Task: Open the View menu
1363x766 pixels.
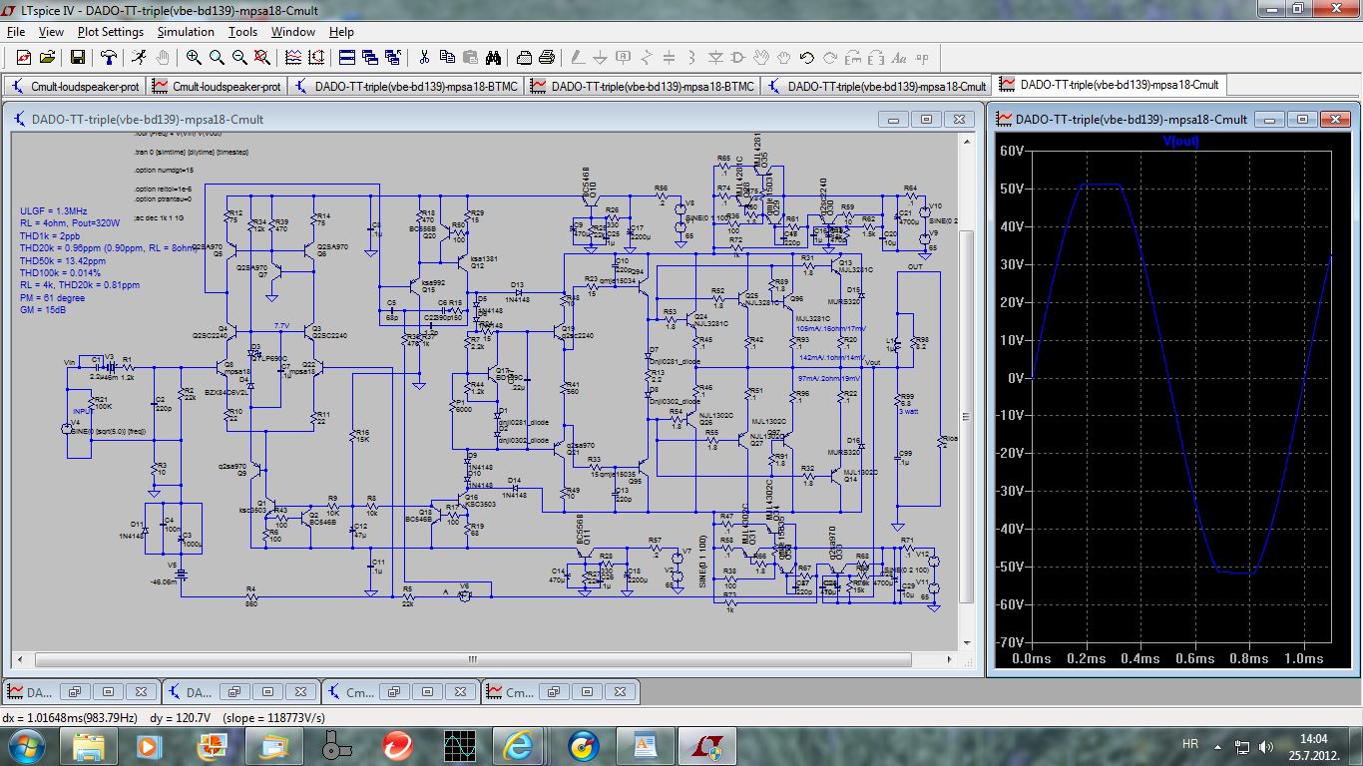Action: tap(51, 32)
